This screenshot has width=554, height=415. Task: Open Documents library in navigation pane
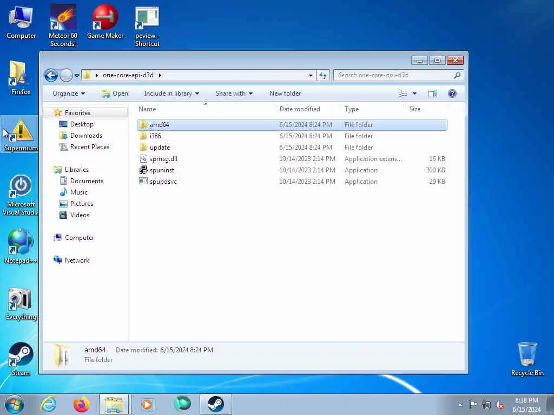point(87,180)
